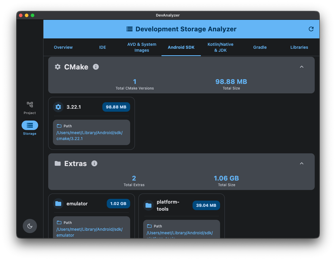Click the 1.06 GB Total Size value
This screenshot has width=336, height=260.
(x=227, y=178)
